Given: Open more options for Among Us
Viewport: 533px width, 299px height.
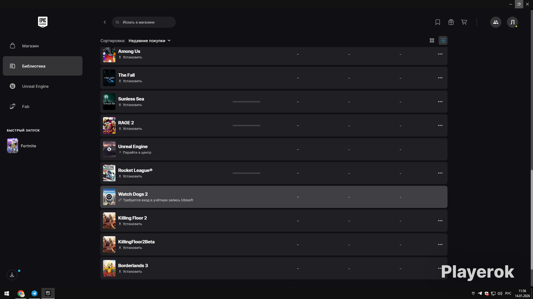Looking at the screenshot, I should [440, 54].
